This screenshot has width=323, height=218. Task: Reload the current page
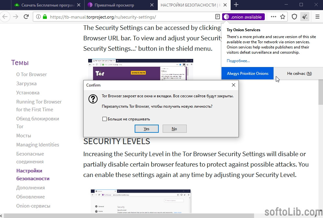pyautogui.click(x=26, y=17)
